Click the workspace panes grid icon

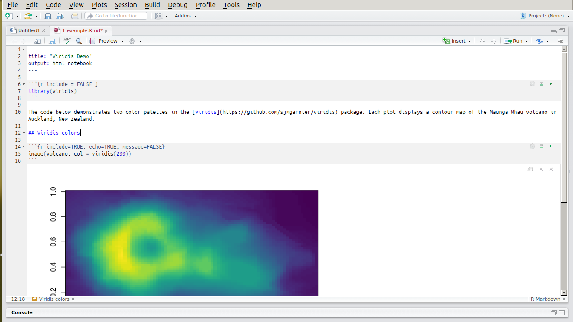[159, 16]
